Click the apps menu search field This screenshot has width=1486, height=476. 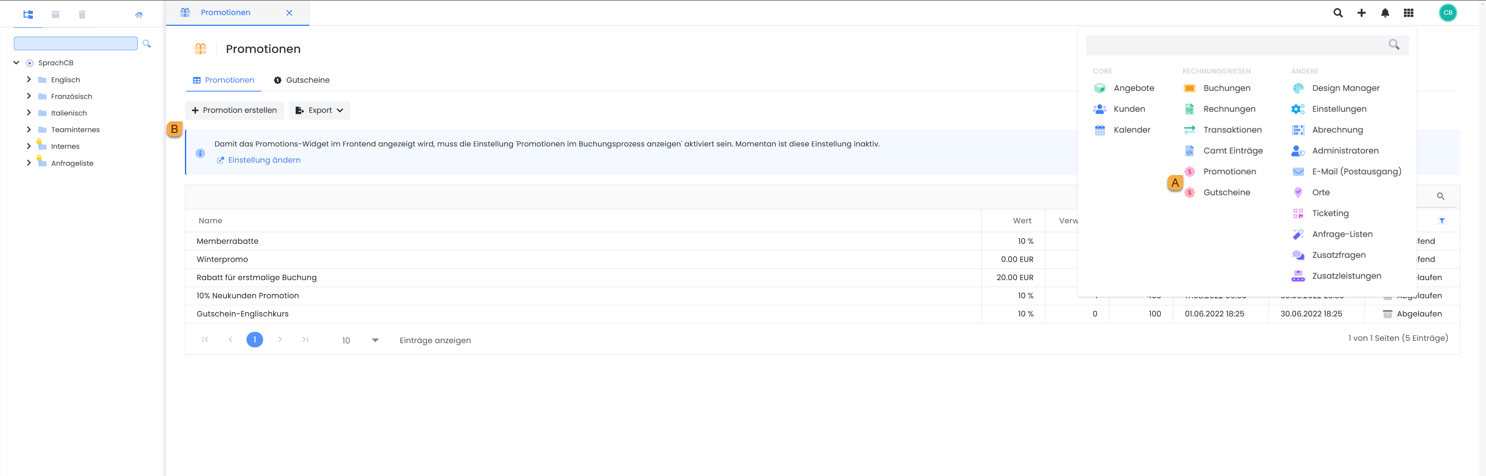click(1234, 45)
